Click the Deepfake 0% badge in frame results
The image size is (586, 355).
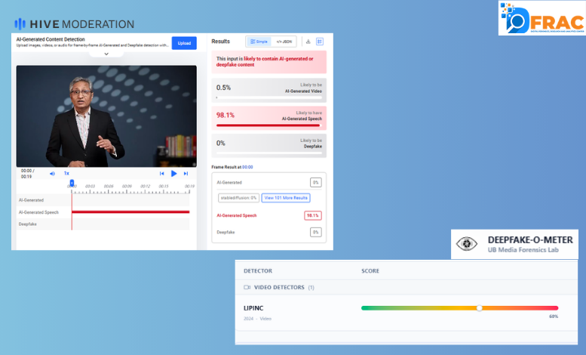(x=316, y=232)
